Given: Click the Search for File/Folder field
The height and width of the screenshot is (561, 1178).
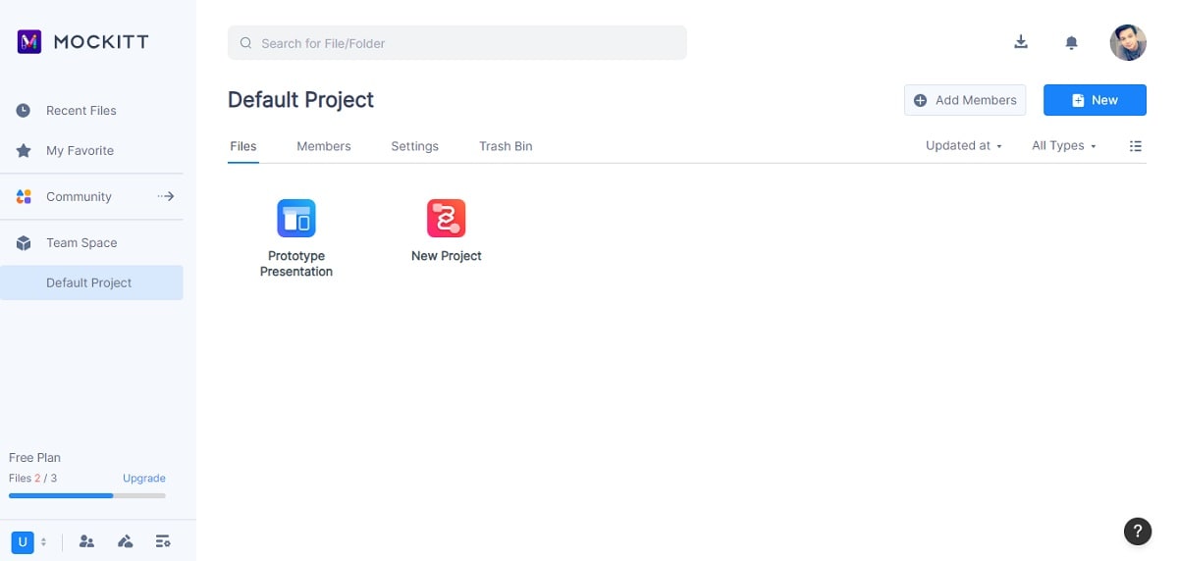Looking at the screenshot, I should [457, 43].
